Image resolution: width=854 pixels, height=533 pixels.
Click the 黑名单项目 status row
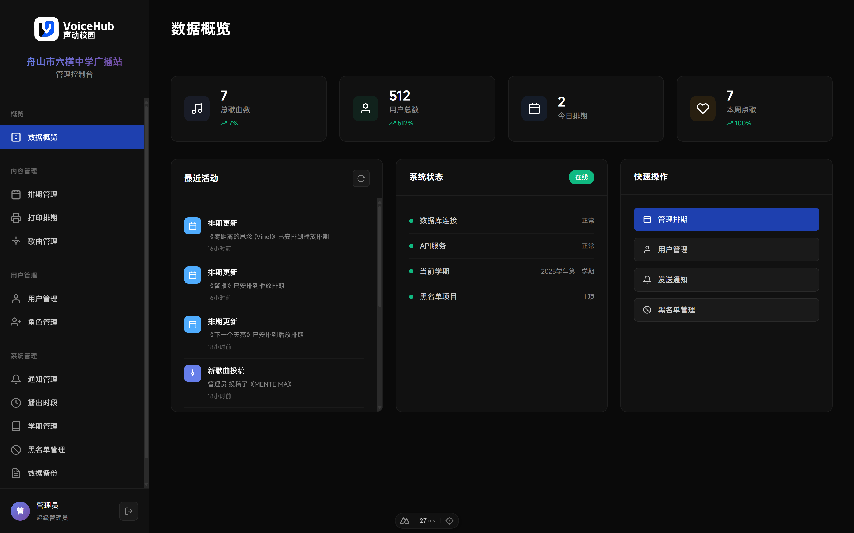[501, 296]
